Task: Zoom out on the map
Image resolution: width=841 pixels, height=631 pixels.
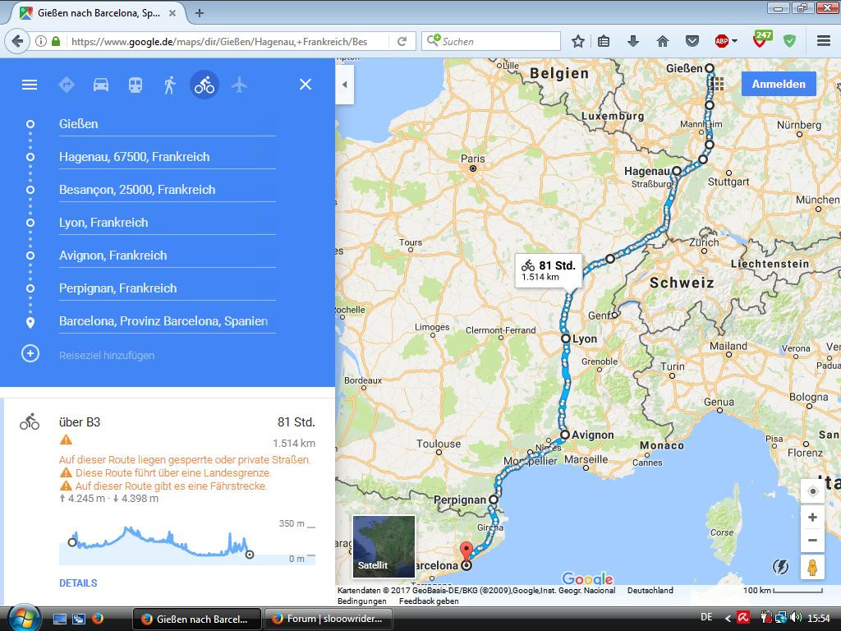Action: click(812, 541)
